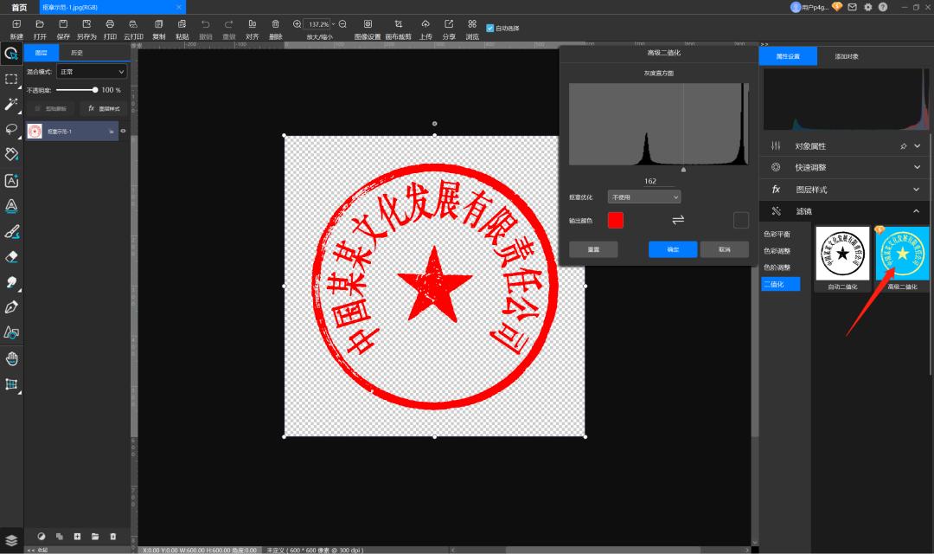The width and height of the screenshot is (934, 554).
Task: Click the swap colors arrows icon
Action: point(678,221)
